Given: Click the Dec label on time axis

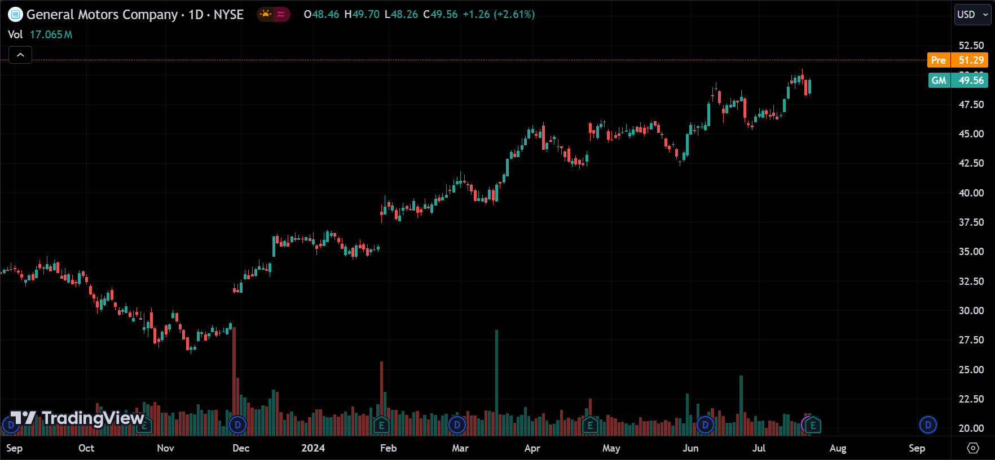Looking at the screenshot, I should 241,448.
